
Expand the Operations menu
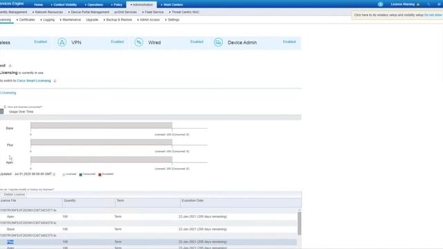click(94, 5)
